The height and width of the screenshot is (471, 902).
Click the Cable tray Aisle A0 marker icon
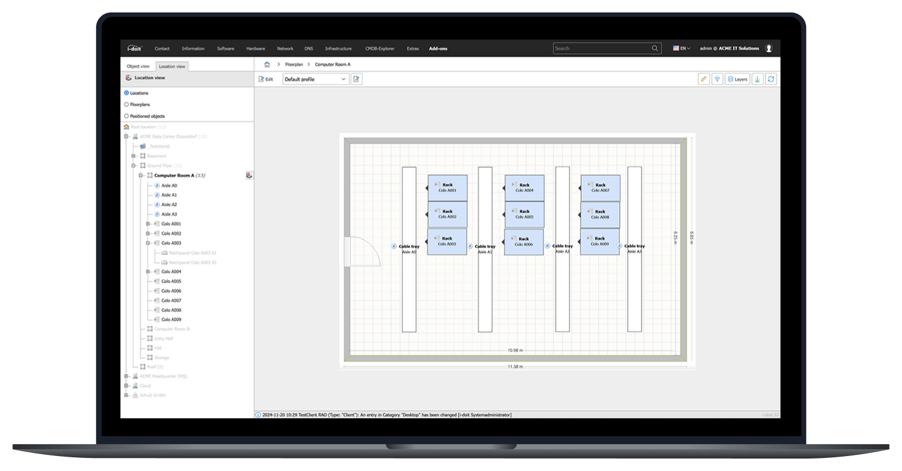click(394, 246)
